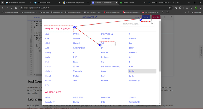Screen dimensions: 203x109
Task: Bookmark this page with the star icon
Action: point(170,8)
